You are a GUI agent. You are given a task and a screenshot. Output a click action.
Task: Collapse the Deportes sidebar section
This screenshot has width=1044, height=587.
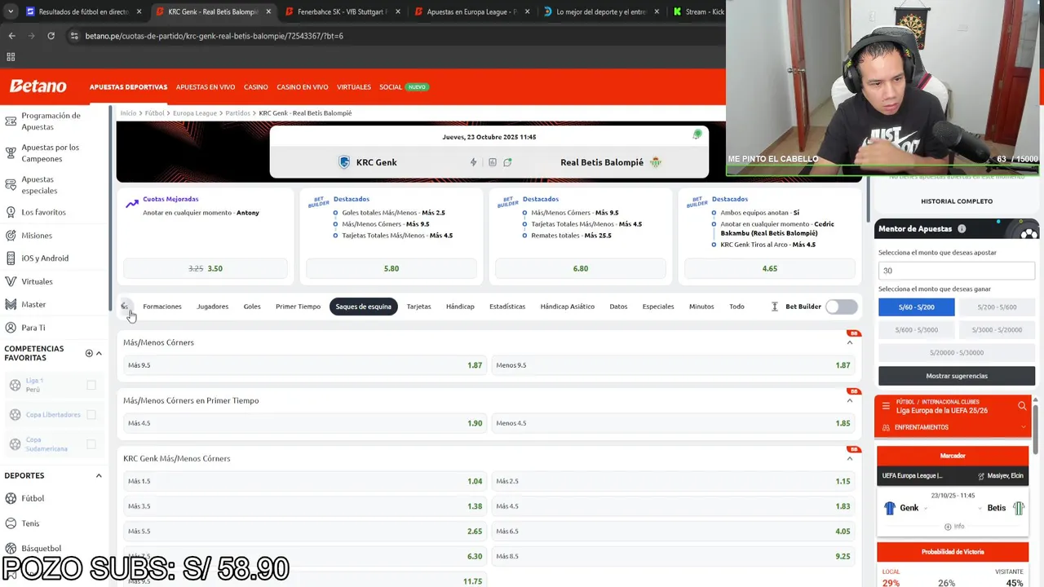(99, 475)
